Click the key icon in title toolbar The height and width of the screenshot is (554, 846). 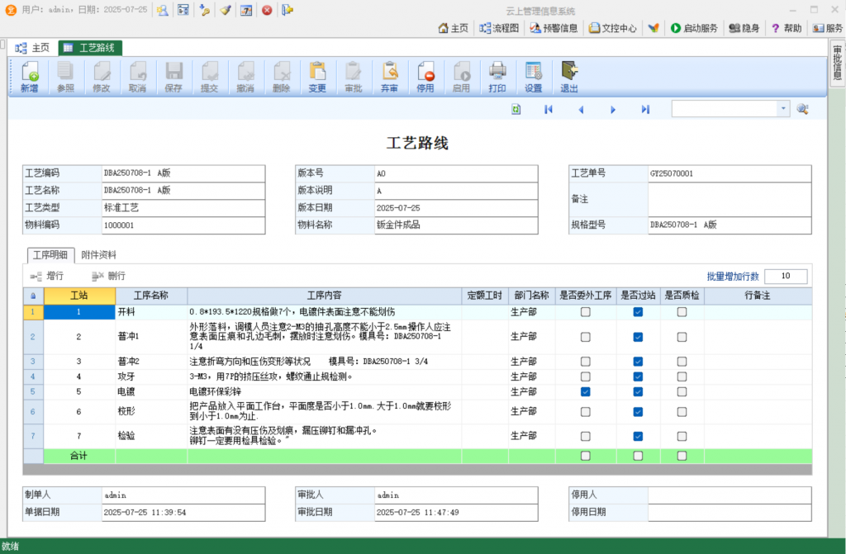[205, 10]
